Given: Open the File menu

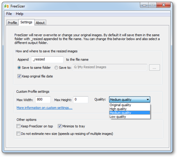Looking at the screenshot, I should (x=9, y=14).
